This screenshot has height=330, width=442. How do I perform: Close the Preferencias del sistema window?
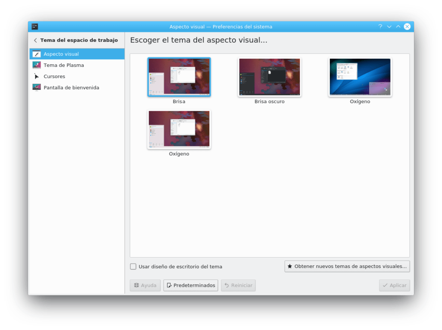(407, 26)
